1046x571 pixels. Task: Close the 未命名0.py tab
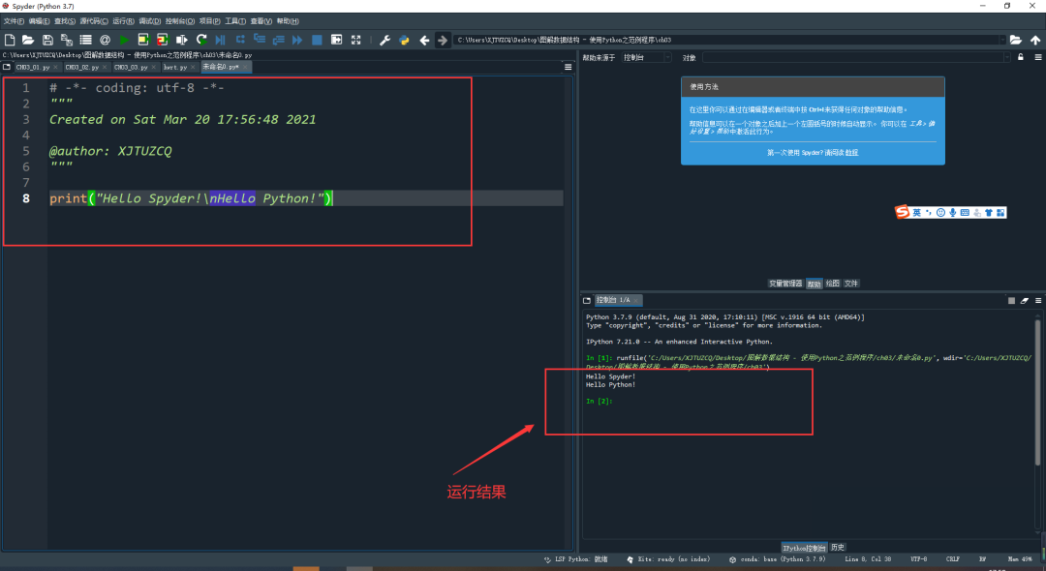click(245, 68)
